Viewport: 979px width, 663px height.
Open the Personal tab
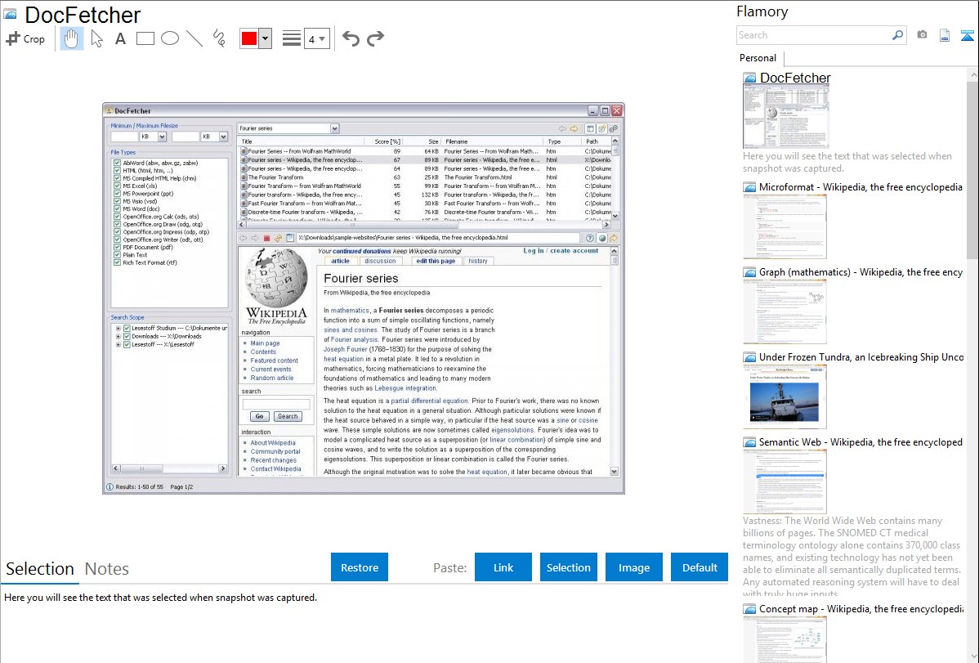(x=758, y=58)
